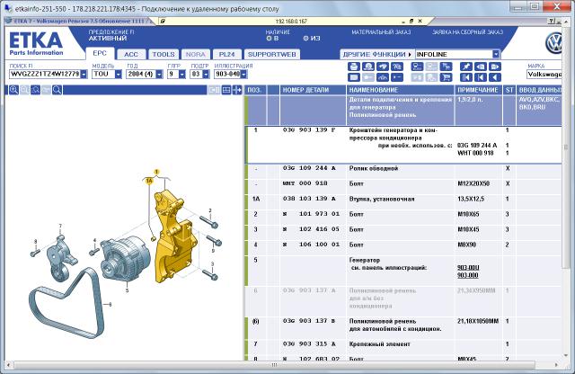Click the single-bar previous arrow icon
This screenshot has height=374, width=575.
coord(481,77)
